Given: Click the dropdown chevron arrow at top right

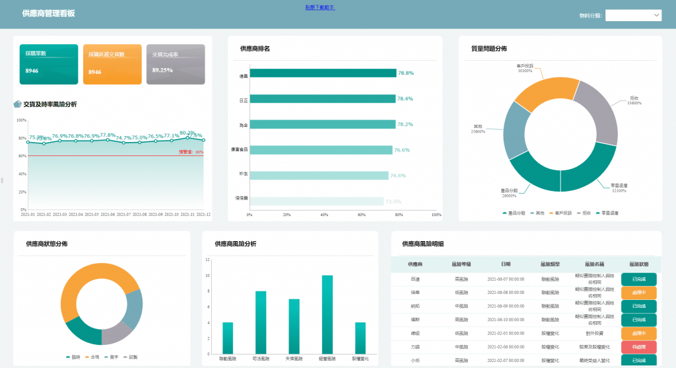Looking at the screenshot, I should [x=656, y=16].
